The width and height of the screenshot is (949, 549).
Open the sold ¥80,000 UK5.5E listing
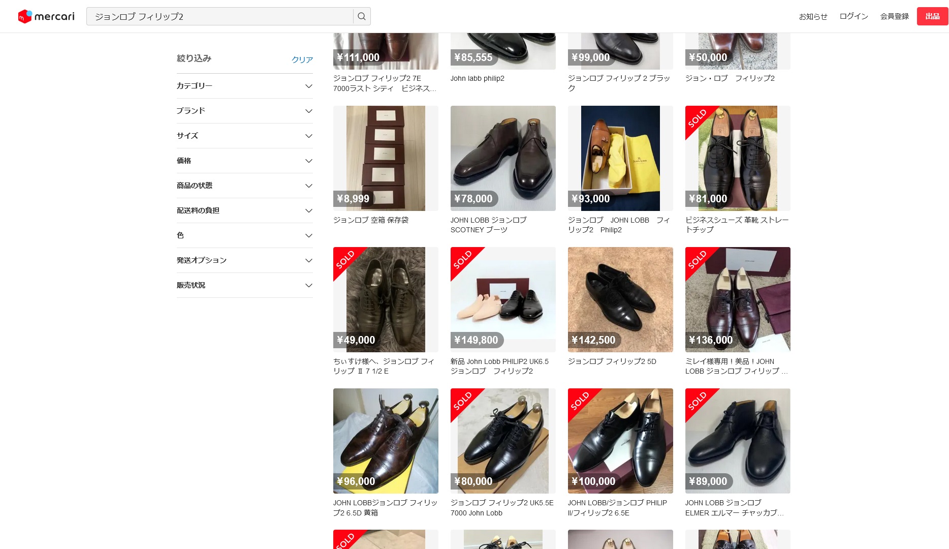point(503,441)
